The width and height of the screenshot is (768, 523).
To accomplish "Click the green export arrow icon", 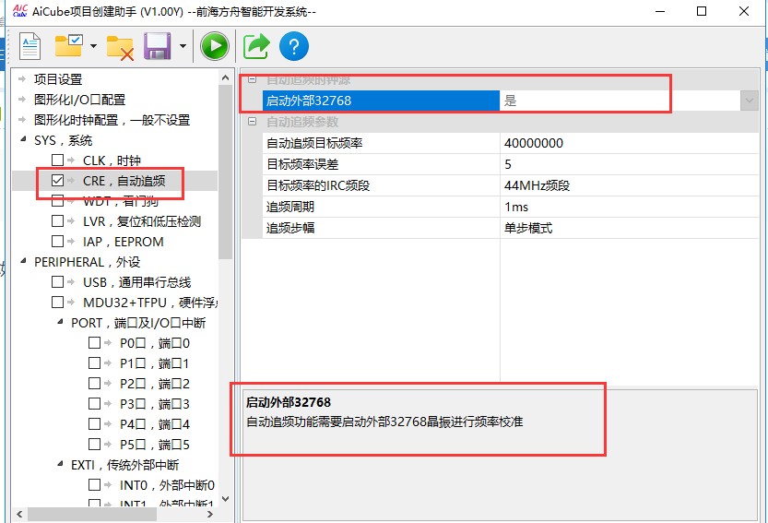I will click(x=256, y=46).
